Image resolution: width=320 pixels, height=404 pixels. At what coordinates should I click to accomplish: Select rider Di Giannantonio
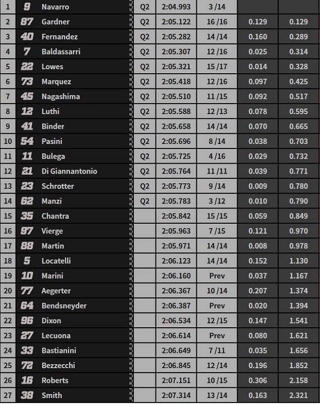(x=70, y=171)
